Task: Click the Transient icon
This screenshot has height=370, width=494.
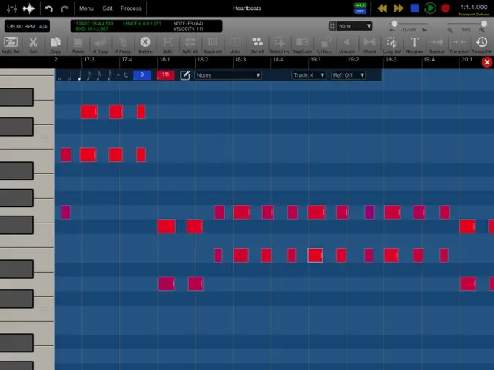Action: 459,45
